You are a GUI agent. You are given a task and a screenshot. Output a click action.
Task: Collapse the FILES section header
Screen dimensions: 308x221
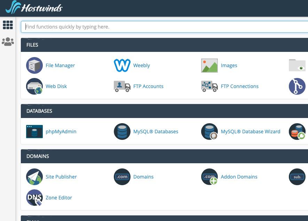tap(164, 45)
